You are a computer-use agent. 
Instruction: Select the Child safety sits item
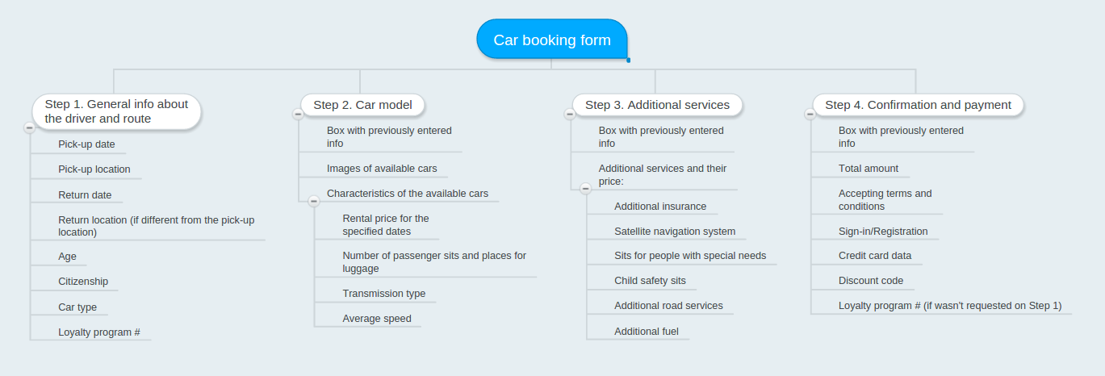(x=650, y=280)
